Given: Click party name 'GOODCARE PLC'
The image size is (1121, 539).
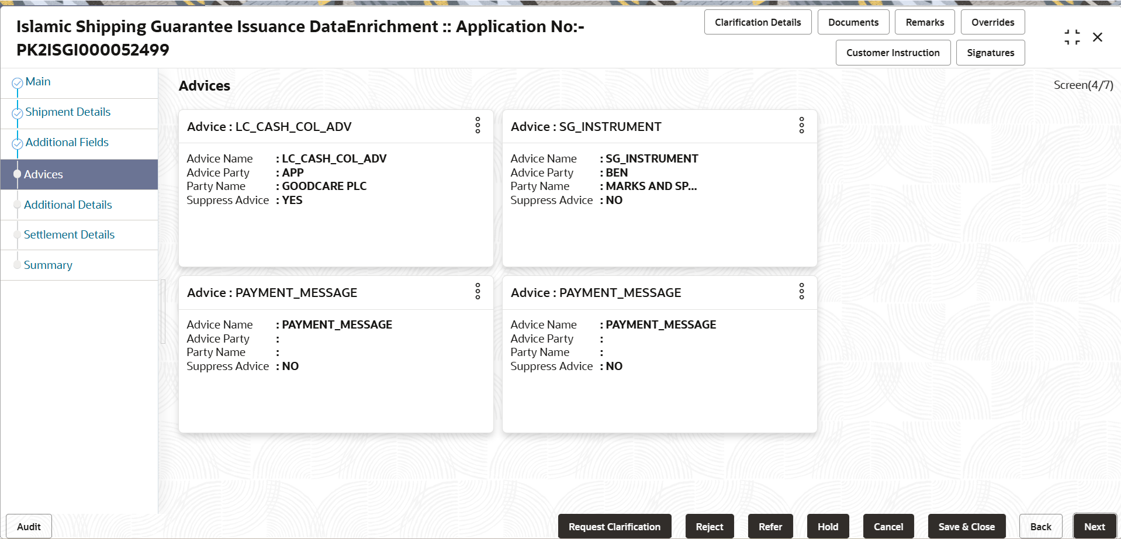Looking at the screenshot, I should tap(324, 186).
